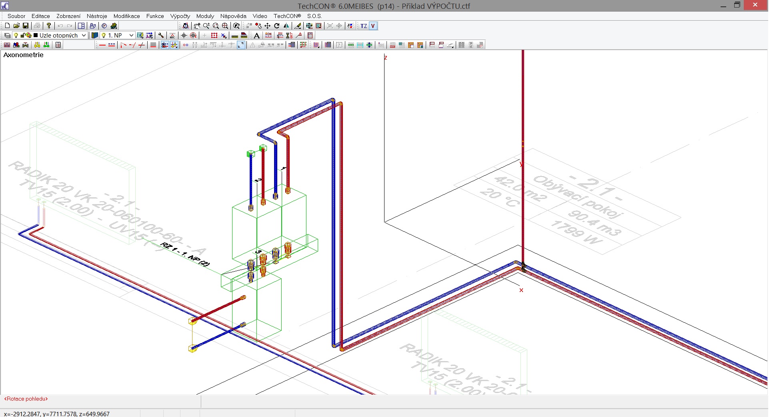
Task: Click the RZ 1 - 1. NP(2) label in drawing
Action: click(x=185, y=254)
